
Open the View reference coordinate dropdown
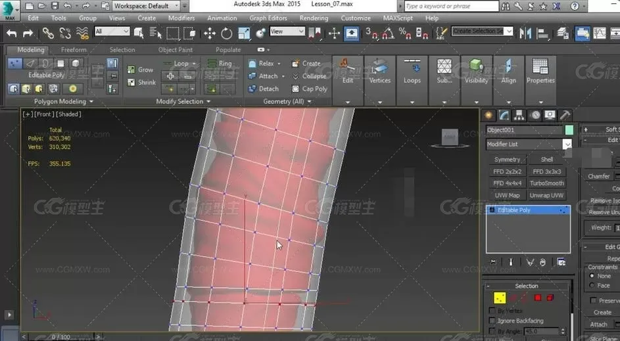coord(287,32)
